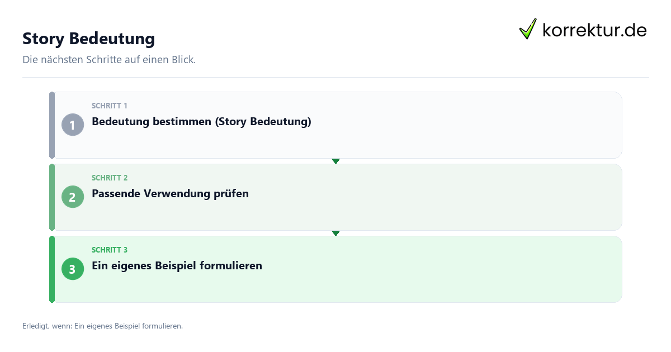Image resolution: width=671 pixels, height=352 pixels.
Task: Select the green step 2 number circle
Action: [x=73, y=197]
